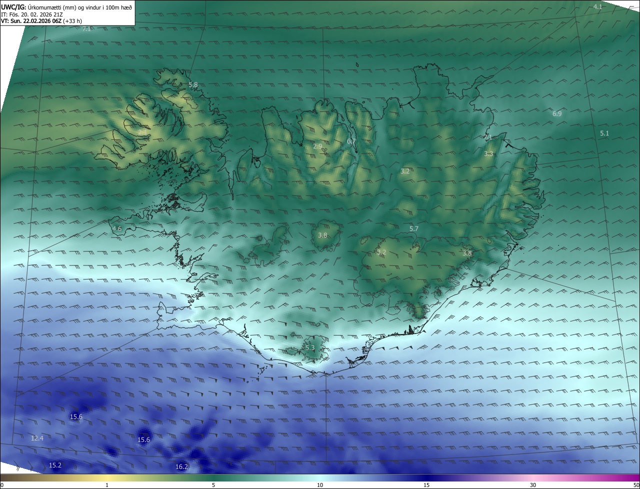Viewport: 640px width, 489px height.
Task: Click the 16.2 value label
Action: 181,467
